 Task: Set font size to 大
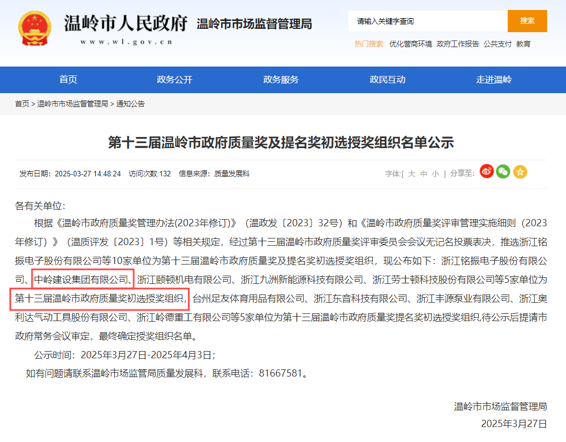point(411,174)
